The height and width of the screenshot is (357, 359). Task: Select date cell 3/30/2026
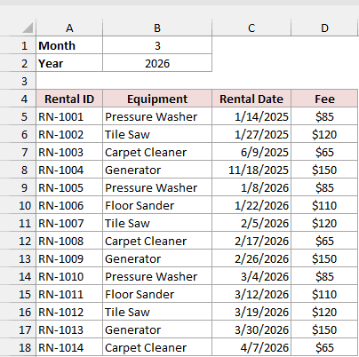tap(251, 329)
